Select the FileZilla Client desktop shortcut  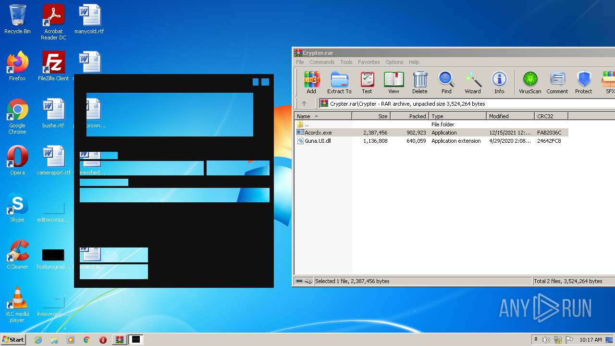[x=53, y=66]
